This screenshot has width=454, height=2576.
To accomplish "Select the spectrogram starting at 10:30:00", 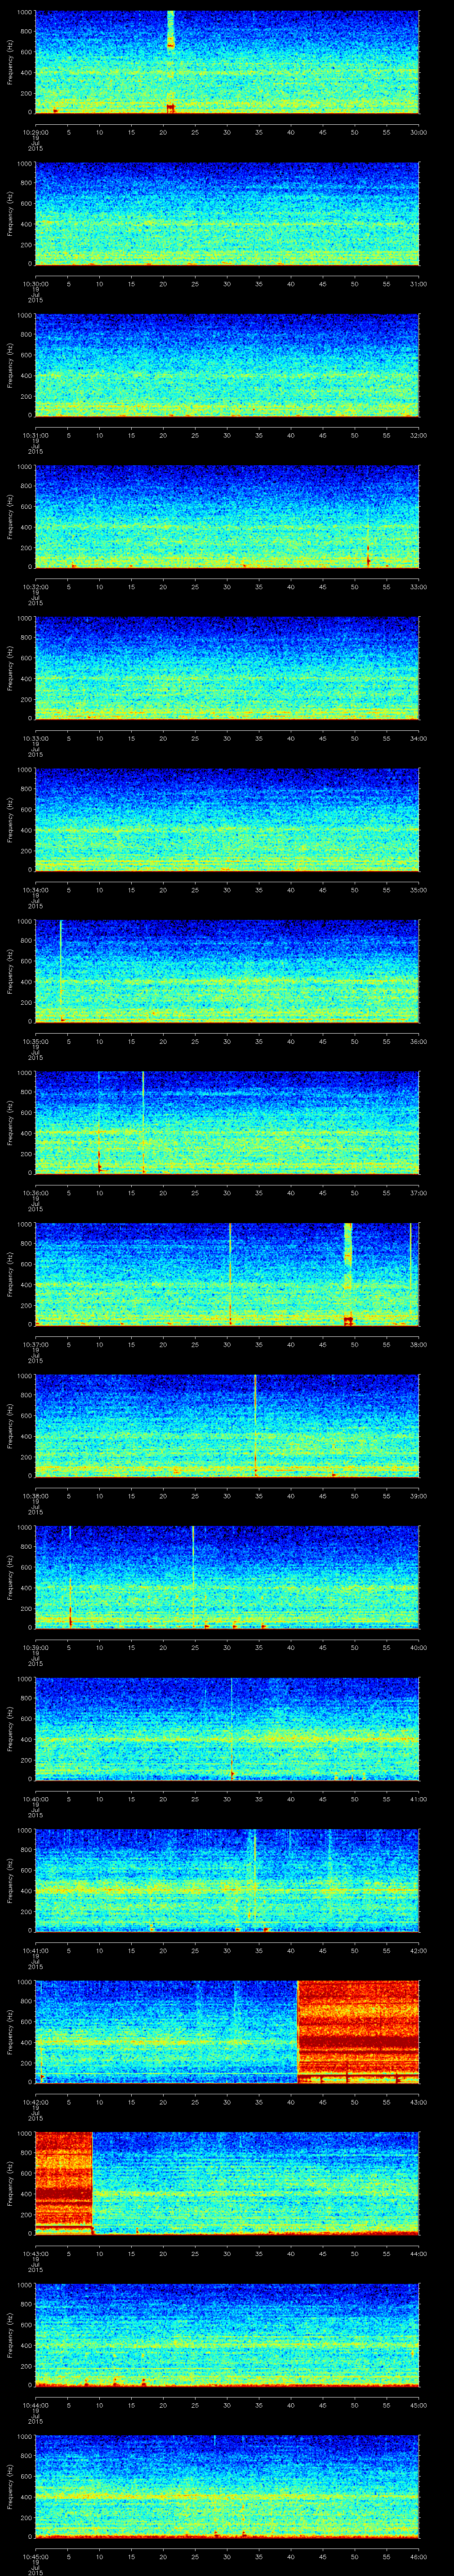I will (227, 214).
